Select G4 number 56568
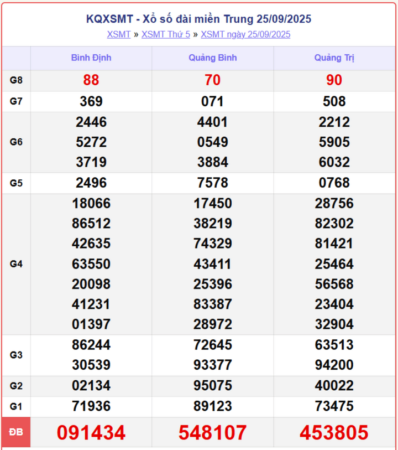The width and height of the screenshot is (398, 450). coord(334,284)
